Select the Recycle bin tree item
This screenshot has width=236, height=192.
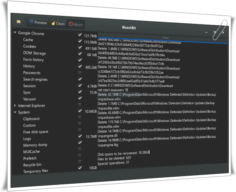(32, 165)
